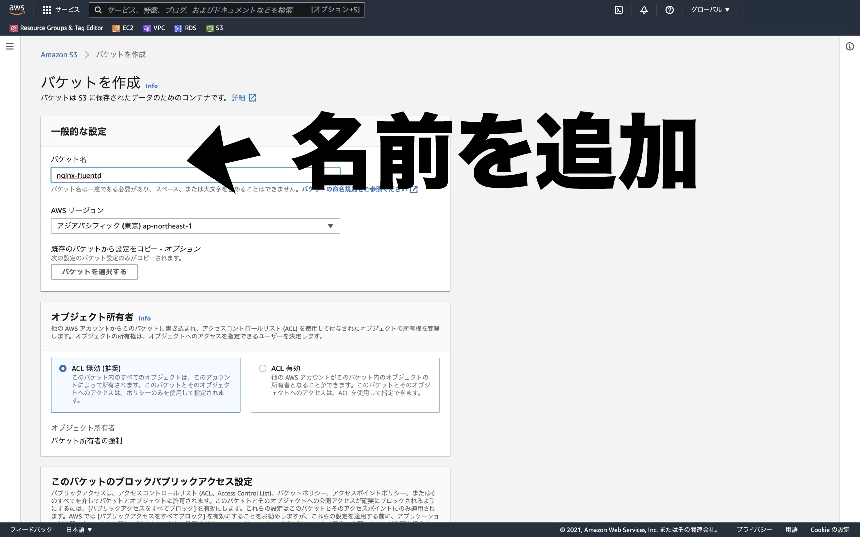Click the search magnifier icon
Screen dimensions: 860x537
pos(98,10)
